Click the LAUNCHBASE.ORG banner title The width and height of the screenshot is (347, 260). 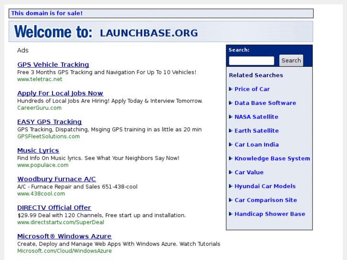pyautogui.click(x=149, y=33)
